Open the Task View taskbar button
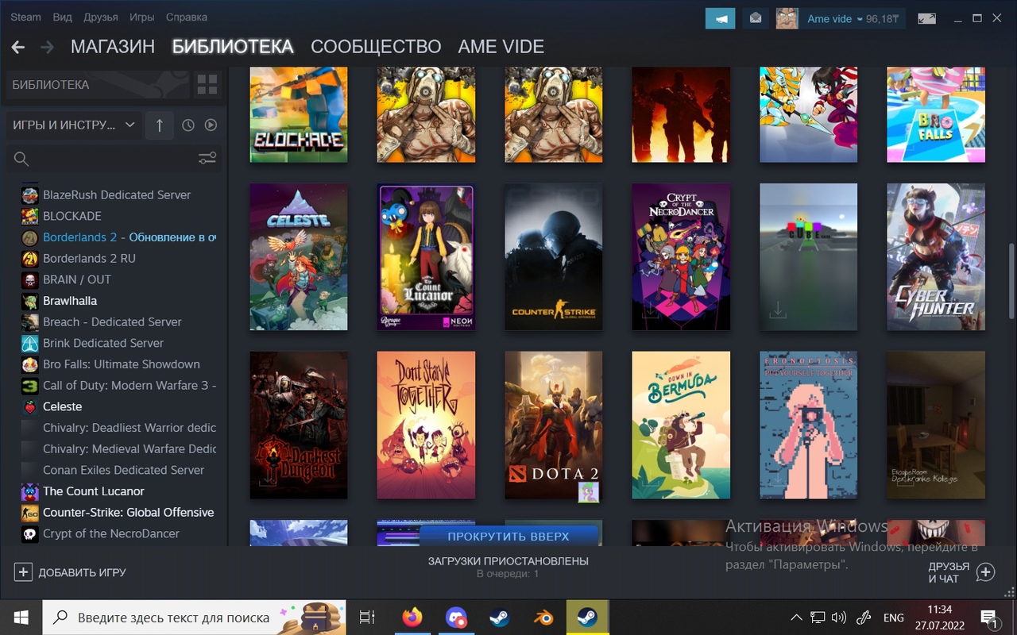 [367, 617]
